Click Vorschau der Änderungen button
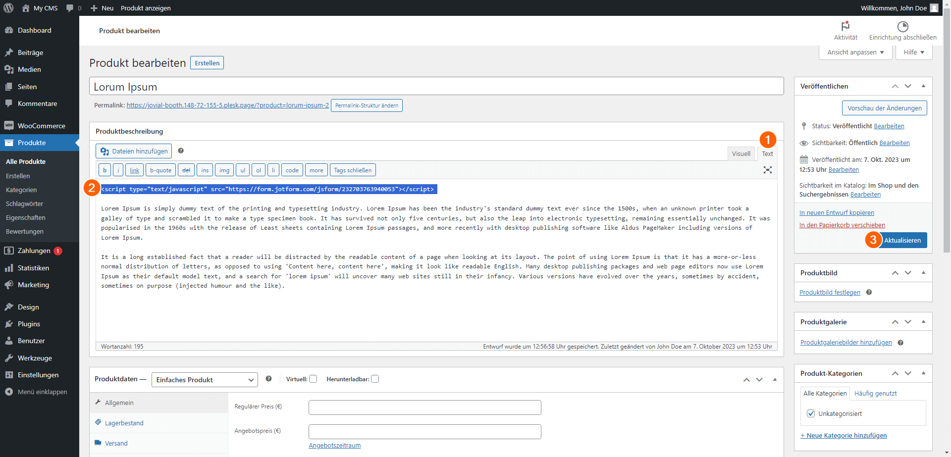The height and width of the screenshot is (457, 951). [884, 108]
